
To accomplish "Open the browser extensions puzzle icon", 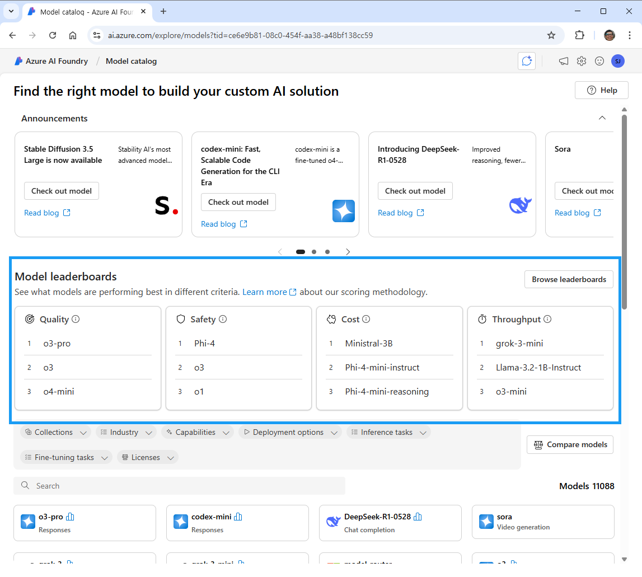I will pos(579,35).
